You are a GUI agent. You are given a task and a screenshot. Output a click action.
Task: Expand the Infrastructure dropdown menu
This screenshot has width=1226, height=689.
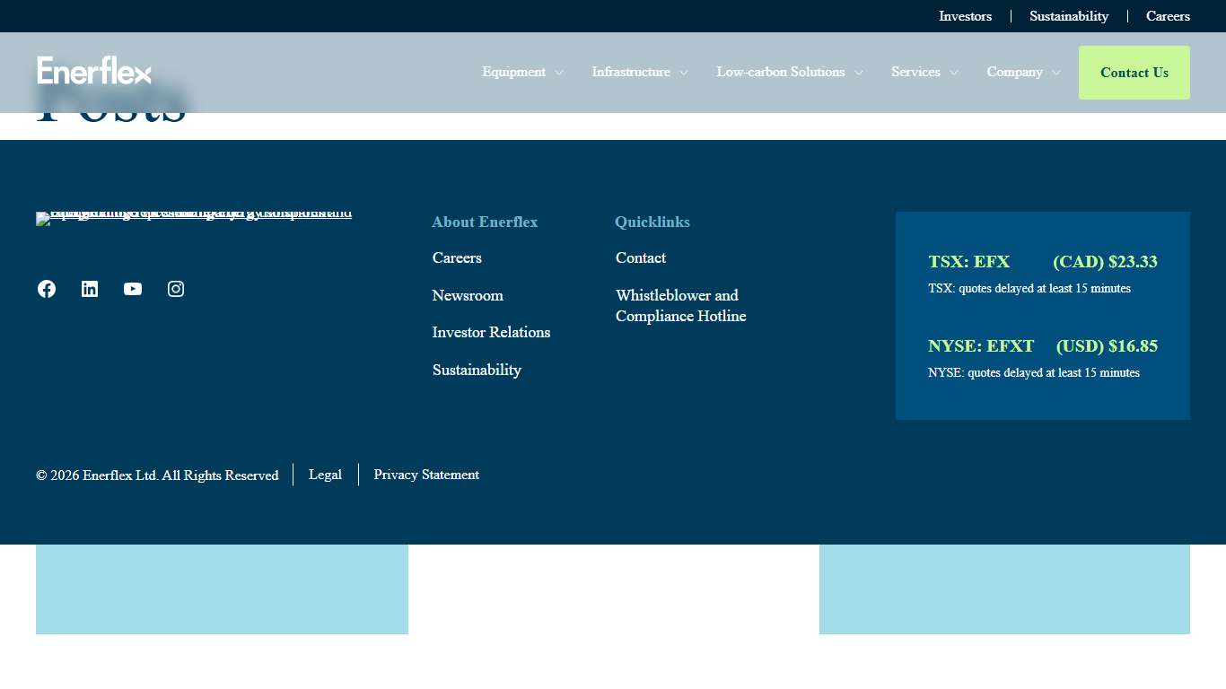tap(639, 73)
